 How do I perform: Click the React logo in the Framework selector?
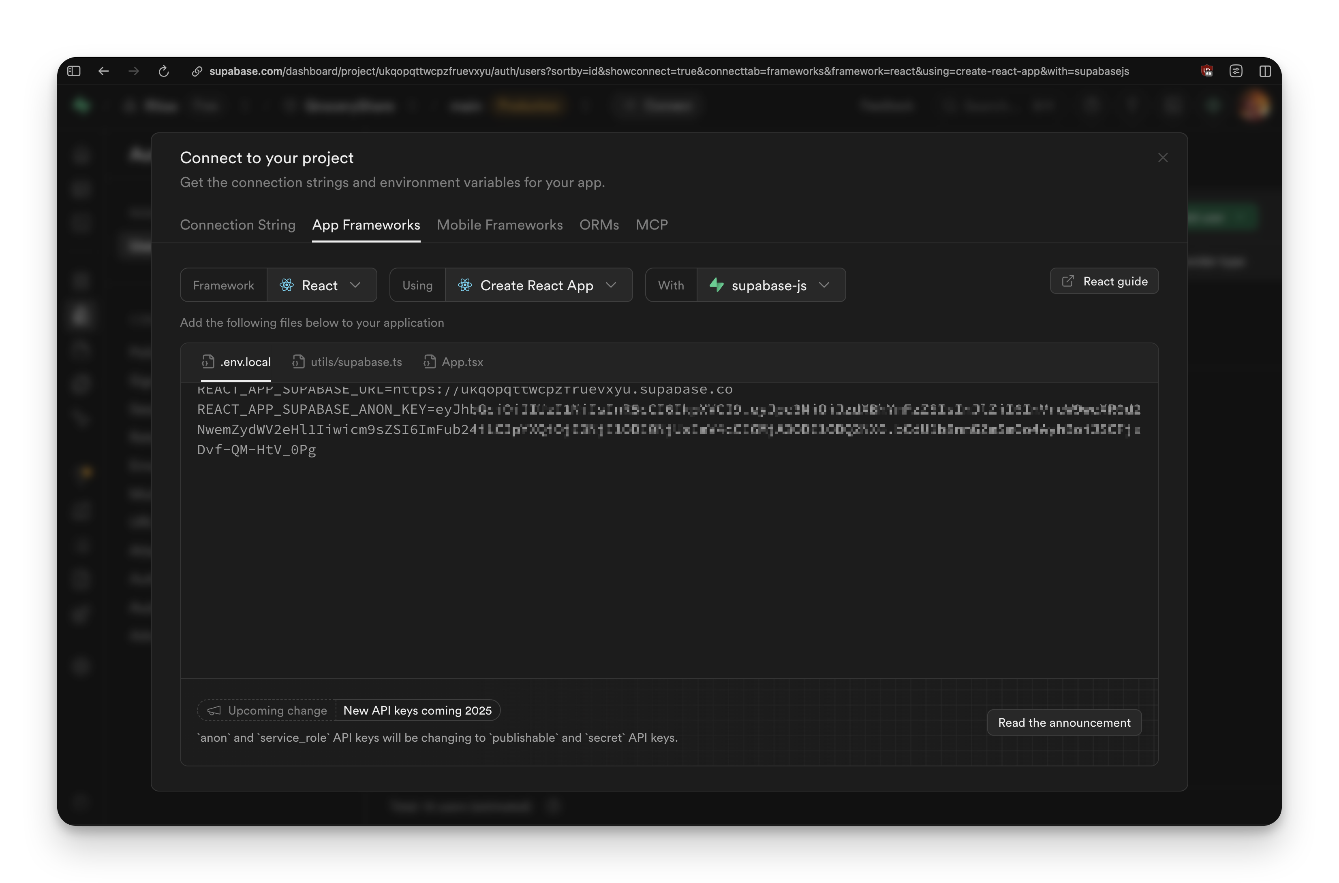coord(287,285)
